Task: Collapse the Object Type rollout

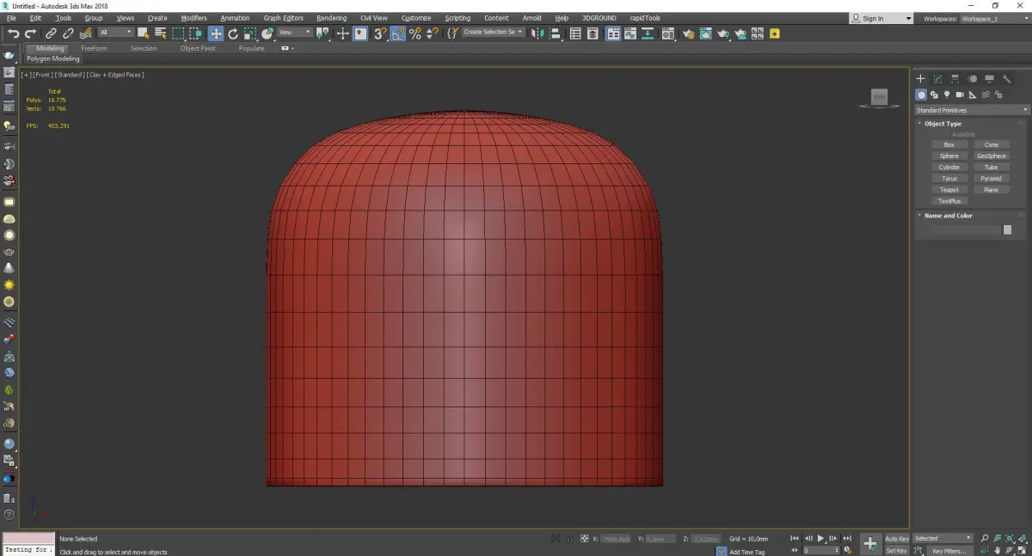Action: 943,124
